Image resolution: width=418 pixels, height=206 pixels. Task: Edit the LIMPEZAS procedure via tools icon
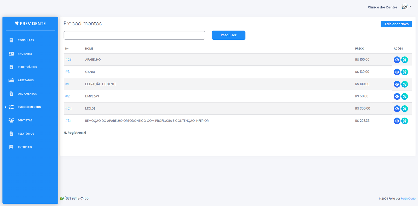coord(404,96)
